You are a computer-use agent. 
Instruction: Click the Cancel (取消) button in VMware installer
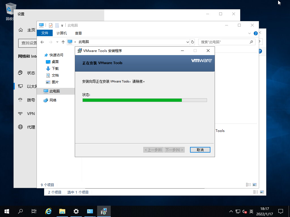pyautogui.click(x=200, y=150)
